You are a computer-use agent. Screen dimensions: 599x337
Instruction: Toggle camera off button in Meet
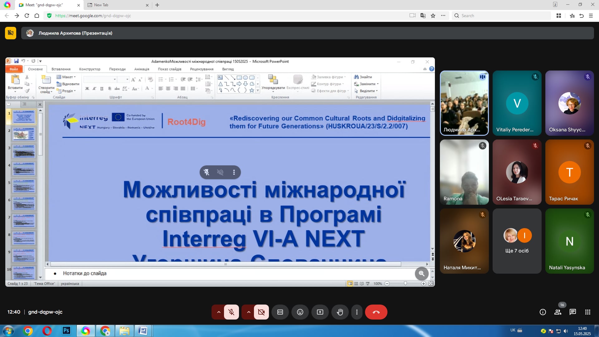pyautogui.click(x=261, y=312)
